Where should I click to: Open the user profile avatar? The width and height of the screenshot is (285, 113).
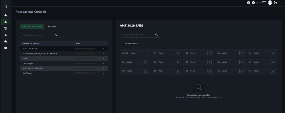point(270,2)
